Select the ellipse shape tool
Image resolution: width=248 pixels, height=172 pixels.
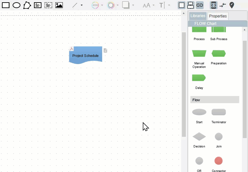pos(17,5)
